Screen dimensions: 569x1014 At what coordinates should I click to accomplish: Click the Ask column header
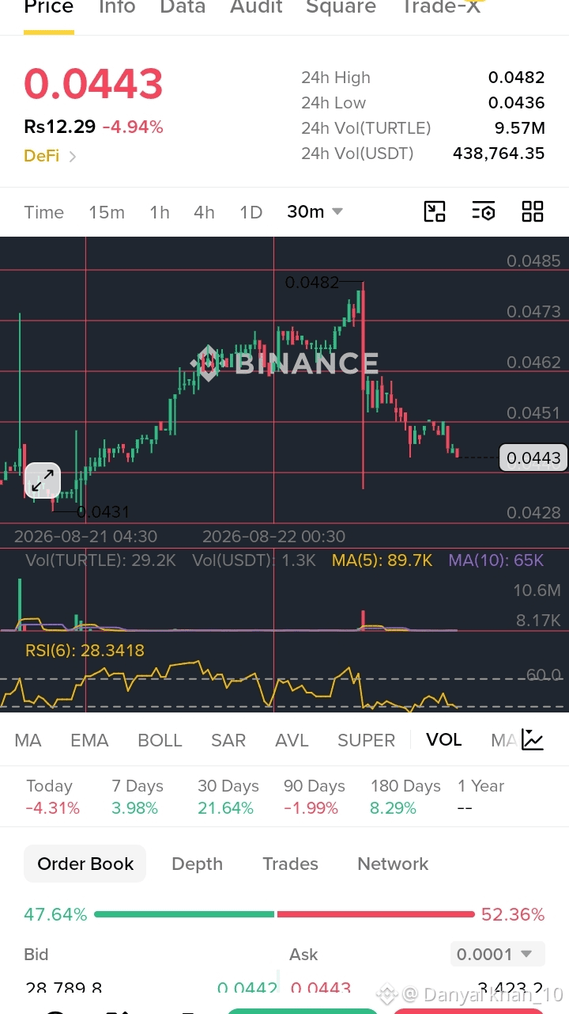303,954
